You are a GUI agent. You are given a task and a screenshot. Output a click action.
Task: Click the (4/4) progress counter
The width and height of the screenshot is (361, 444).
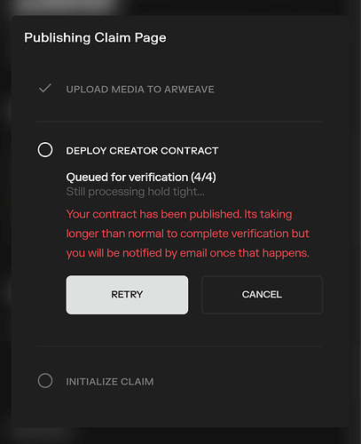tap(203, 178)
